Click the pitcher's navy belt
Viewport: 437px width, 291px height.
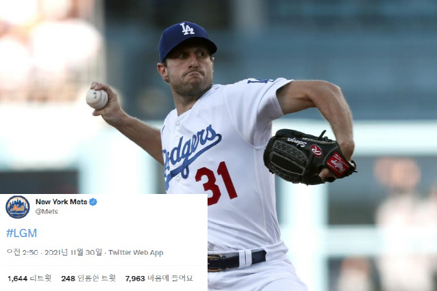pyautogui.click(x=237, y=261)
